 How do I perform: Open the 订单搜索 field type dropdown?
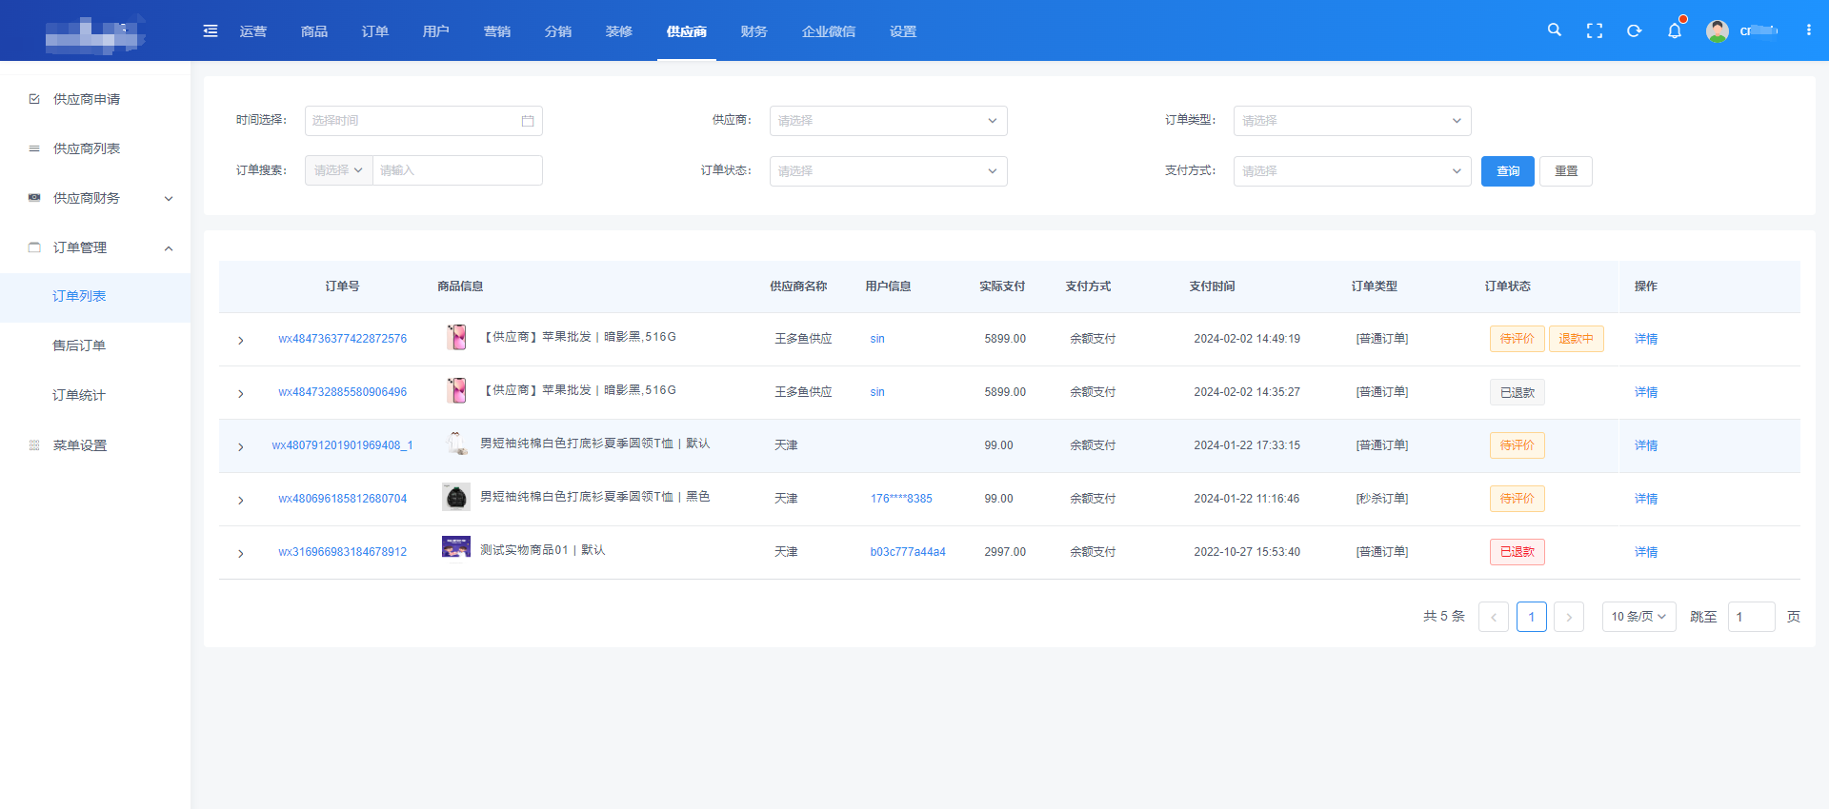[x=338, y=170]
